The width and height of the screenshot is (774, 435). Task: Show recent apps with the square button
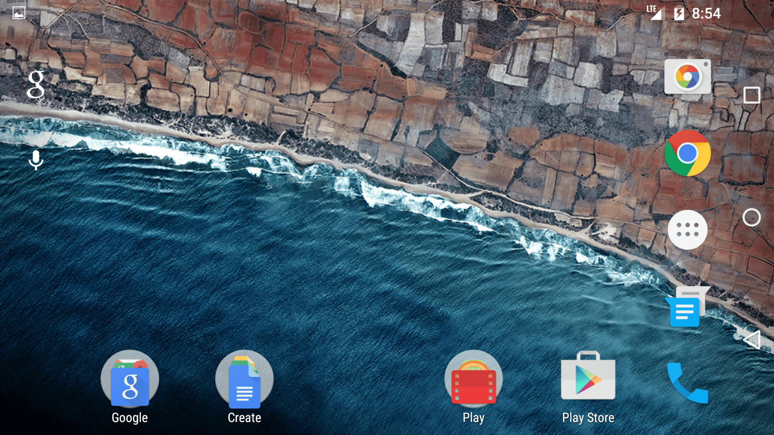pyautogui.click(x=751, y=95)
